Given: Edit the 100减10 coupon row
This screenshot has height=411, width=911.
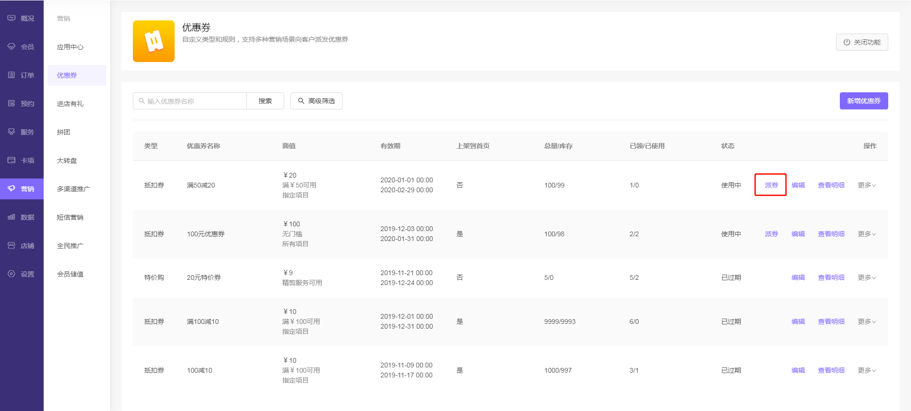Looking at the screenshot, I should pyautogui.click(x=798, y=370).
